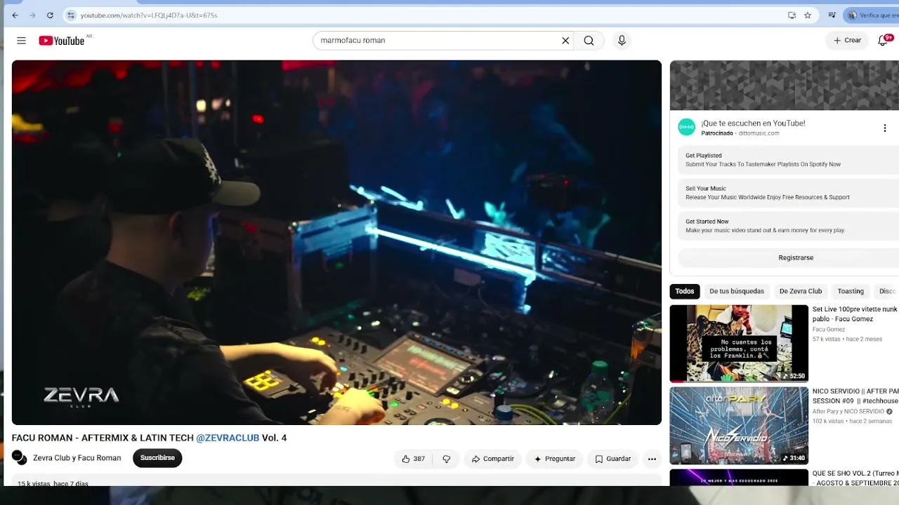
Task: Open the QUE SE SHO VOL.2 thumbnail
Action: (x=739, y=477)
